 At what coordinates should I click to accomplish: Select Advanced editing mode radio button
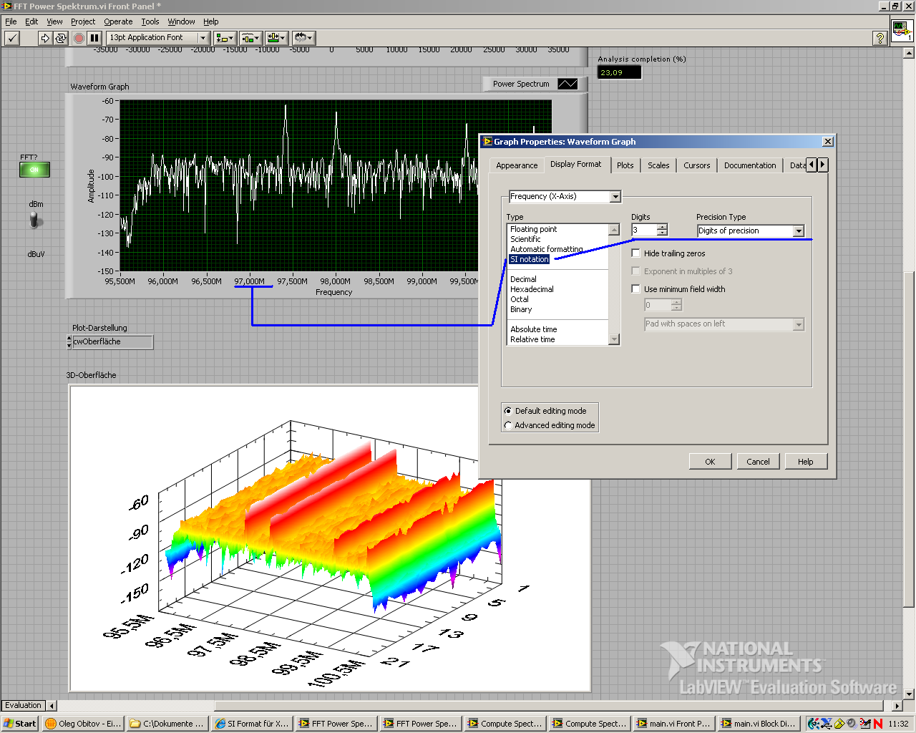coord(508,425)
